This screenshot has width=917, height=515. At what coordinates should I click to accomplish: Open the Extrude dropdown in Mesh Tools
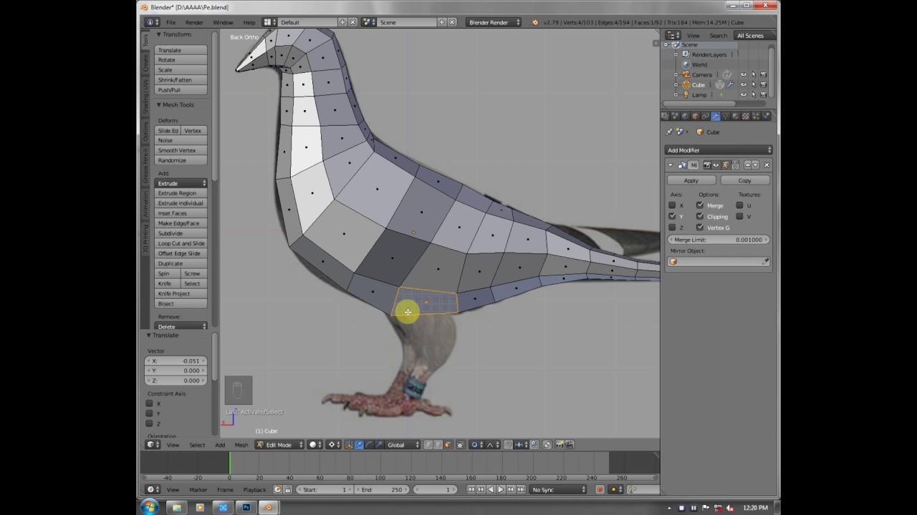coord(181,183)
